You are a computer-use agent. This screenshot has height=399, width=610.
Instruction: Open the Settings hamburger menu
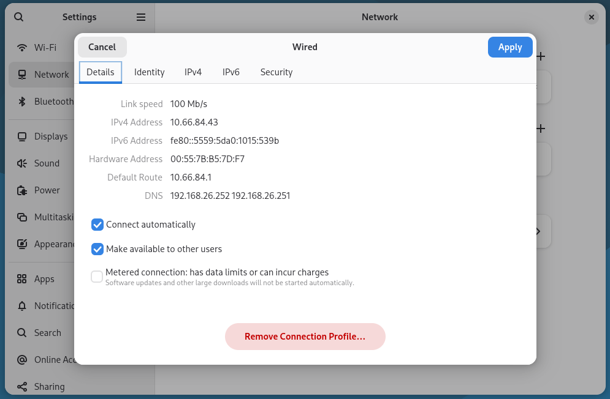141,17
